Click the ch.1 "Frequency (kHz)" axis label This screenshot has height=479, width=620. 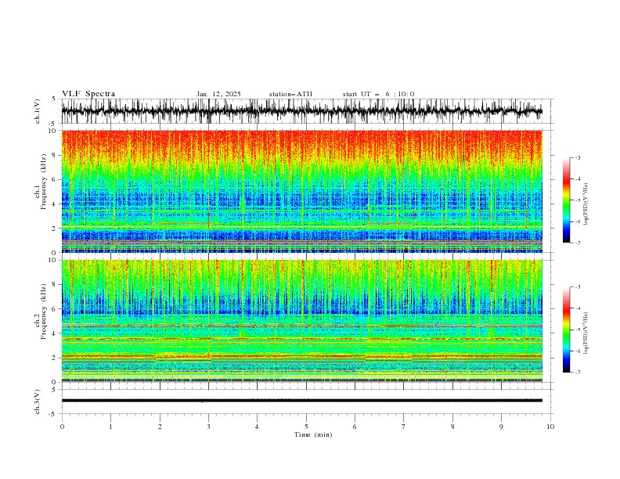click(x=43, y=180)
